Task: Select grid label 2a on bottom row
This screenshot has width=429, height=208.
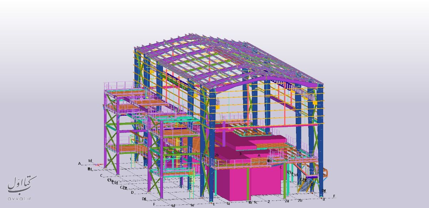Action: (287, 201)
